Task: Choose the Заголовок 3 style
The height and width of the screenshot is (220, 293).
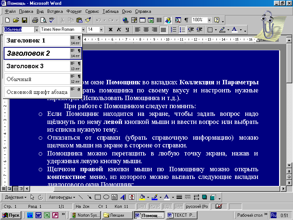Action: [x=43, y=66]
